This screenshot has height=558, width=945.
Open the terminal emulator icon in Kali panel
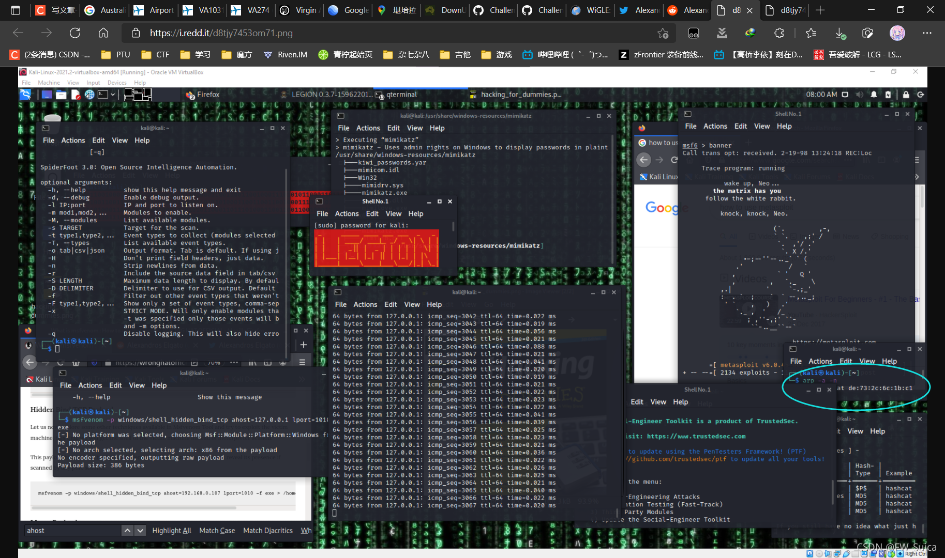tap(103, 95)
